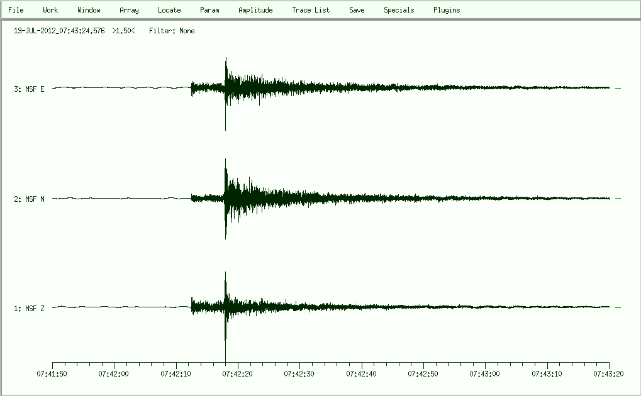The height and width of the screenshot is (396, 641).
Task: Open the Work menu
Action: [50, 10]
